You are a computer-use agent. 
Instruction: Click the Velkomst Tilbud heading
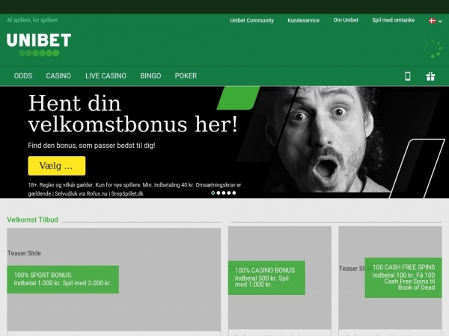(32, 220)
